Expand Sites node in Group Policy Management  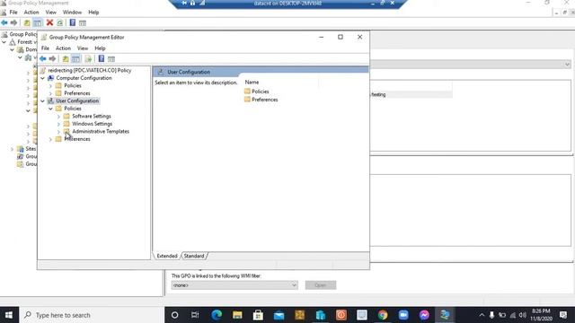(x=12, y=149)
